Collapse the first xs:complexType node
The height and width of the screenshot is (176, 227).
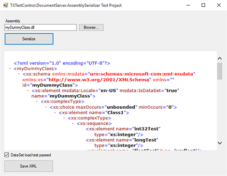pyautogui.click(x=37, y=102)
